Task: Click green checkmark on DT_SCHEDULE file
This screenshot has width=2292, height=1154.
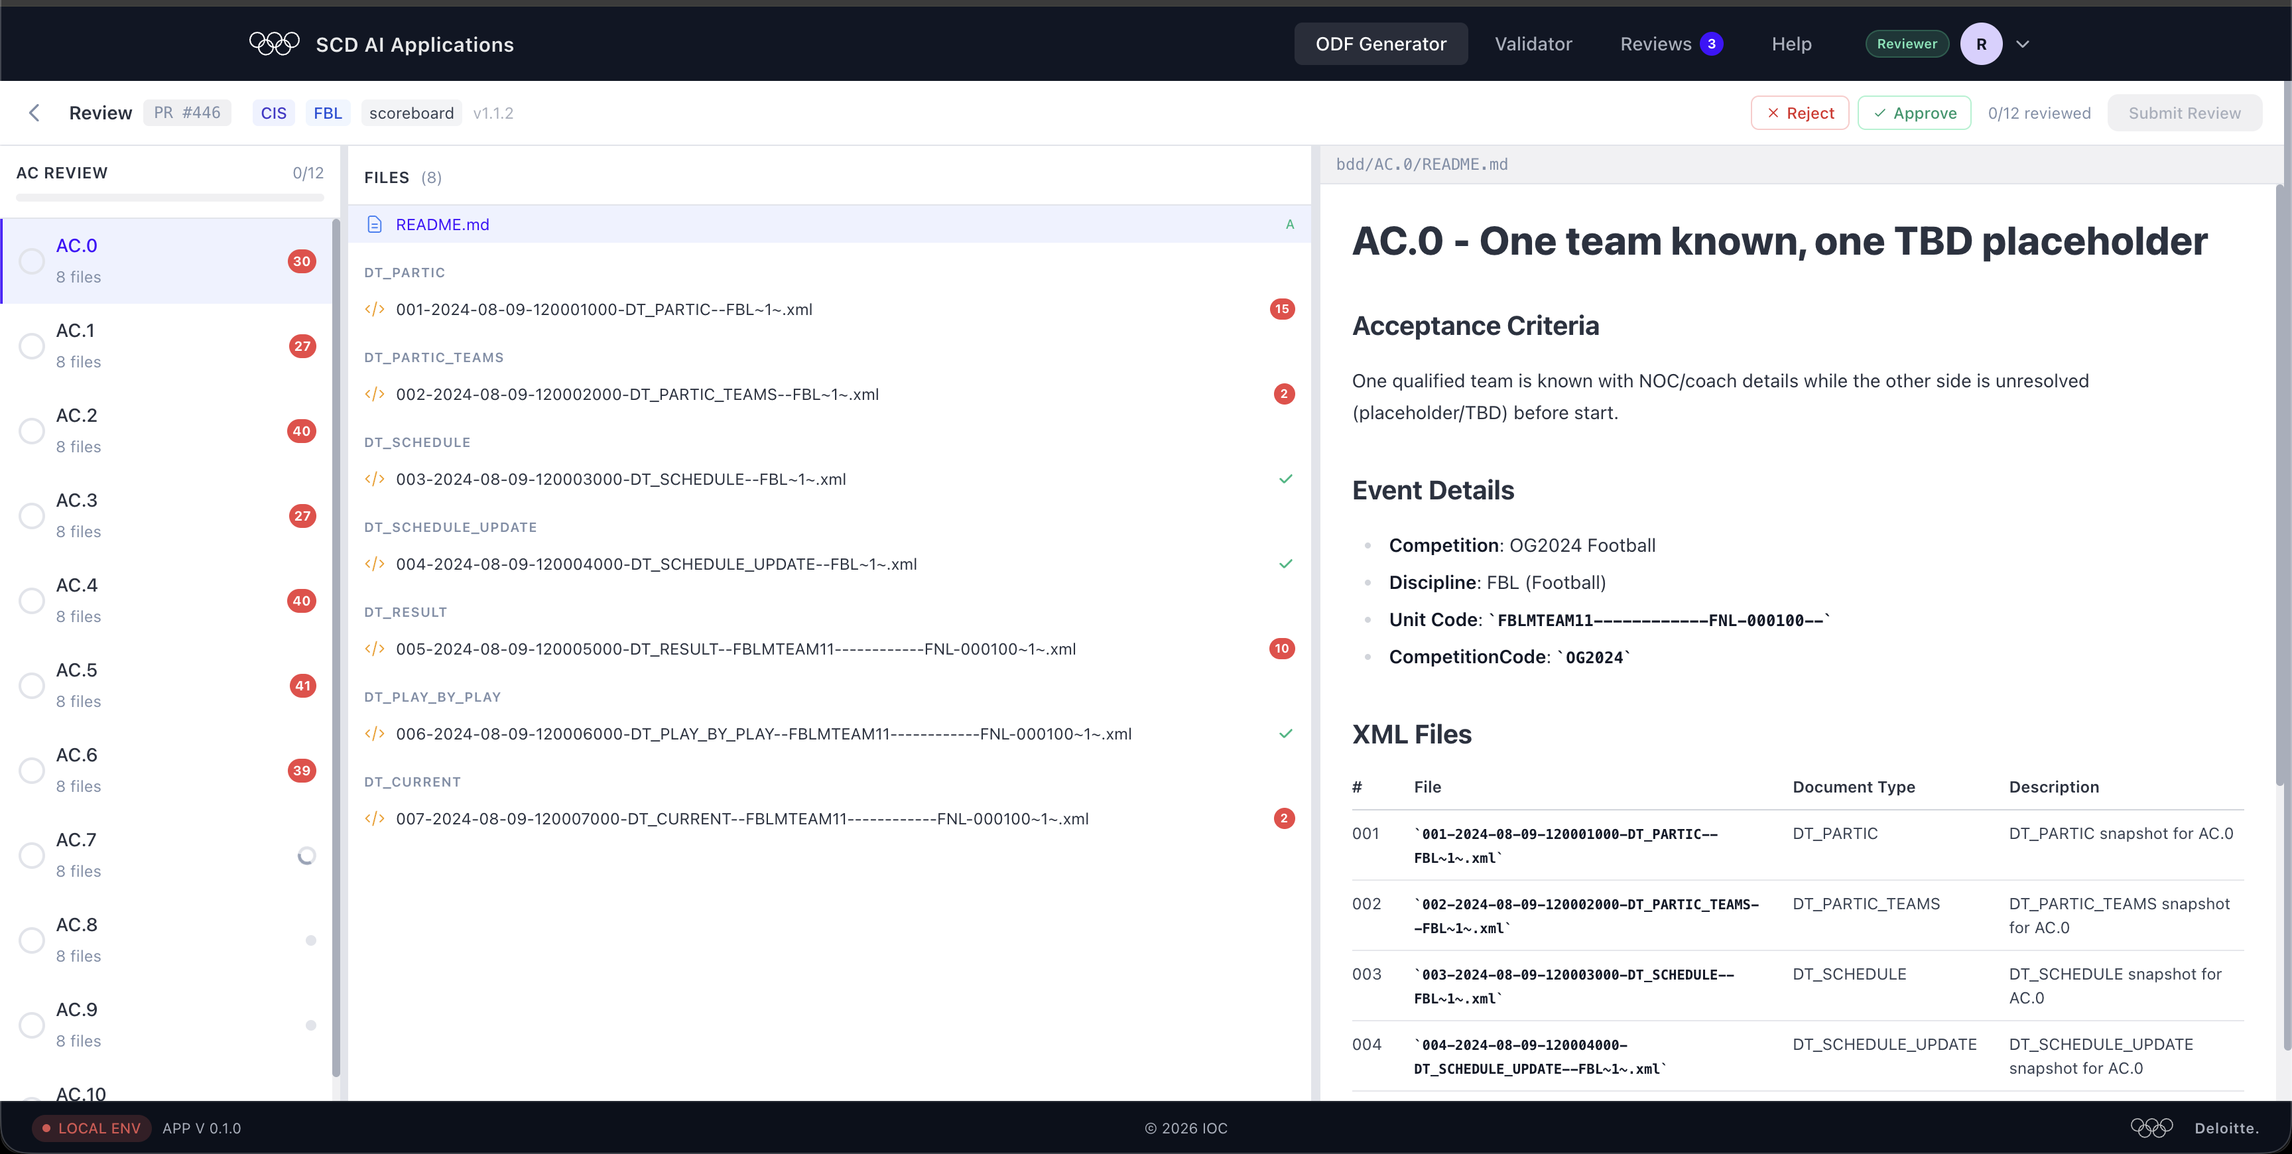Action: (x=1285, y=479)
